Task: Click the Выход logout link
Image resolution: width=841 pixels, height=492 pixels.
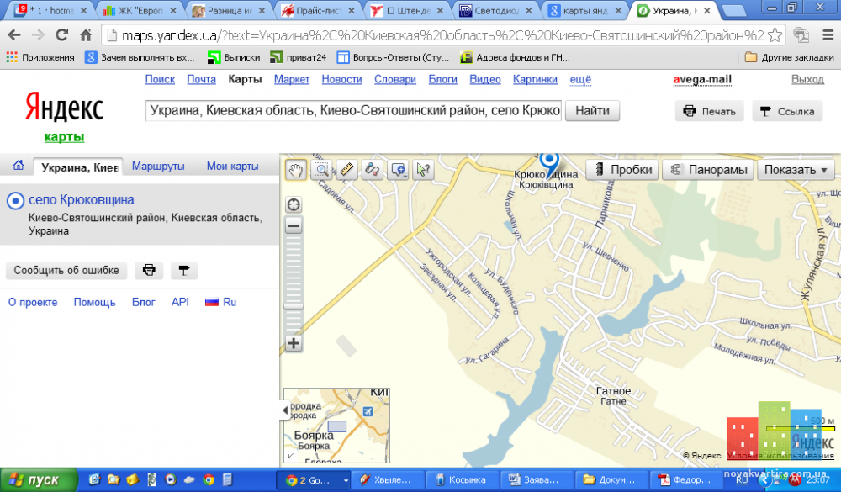Action: pyautogui.click(x=807, y=79)
